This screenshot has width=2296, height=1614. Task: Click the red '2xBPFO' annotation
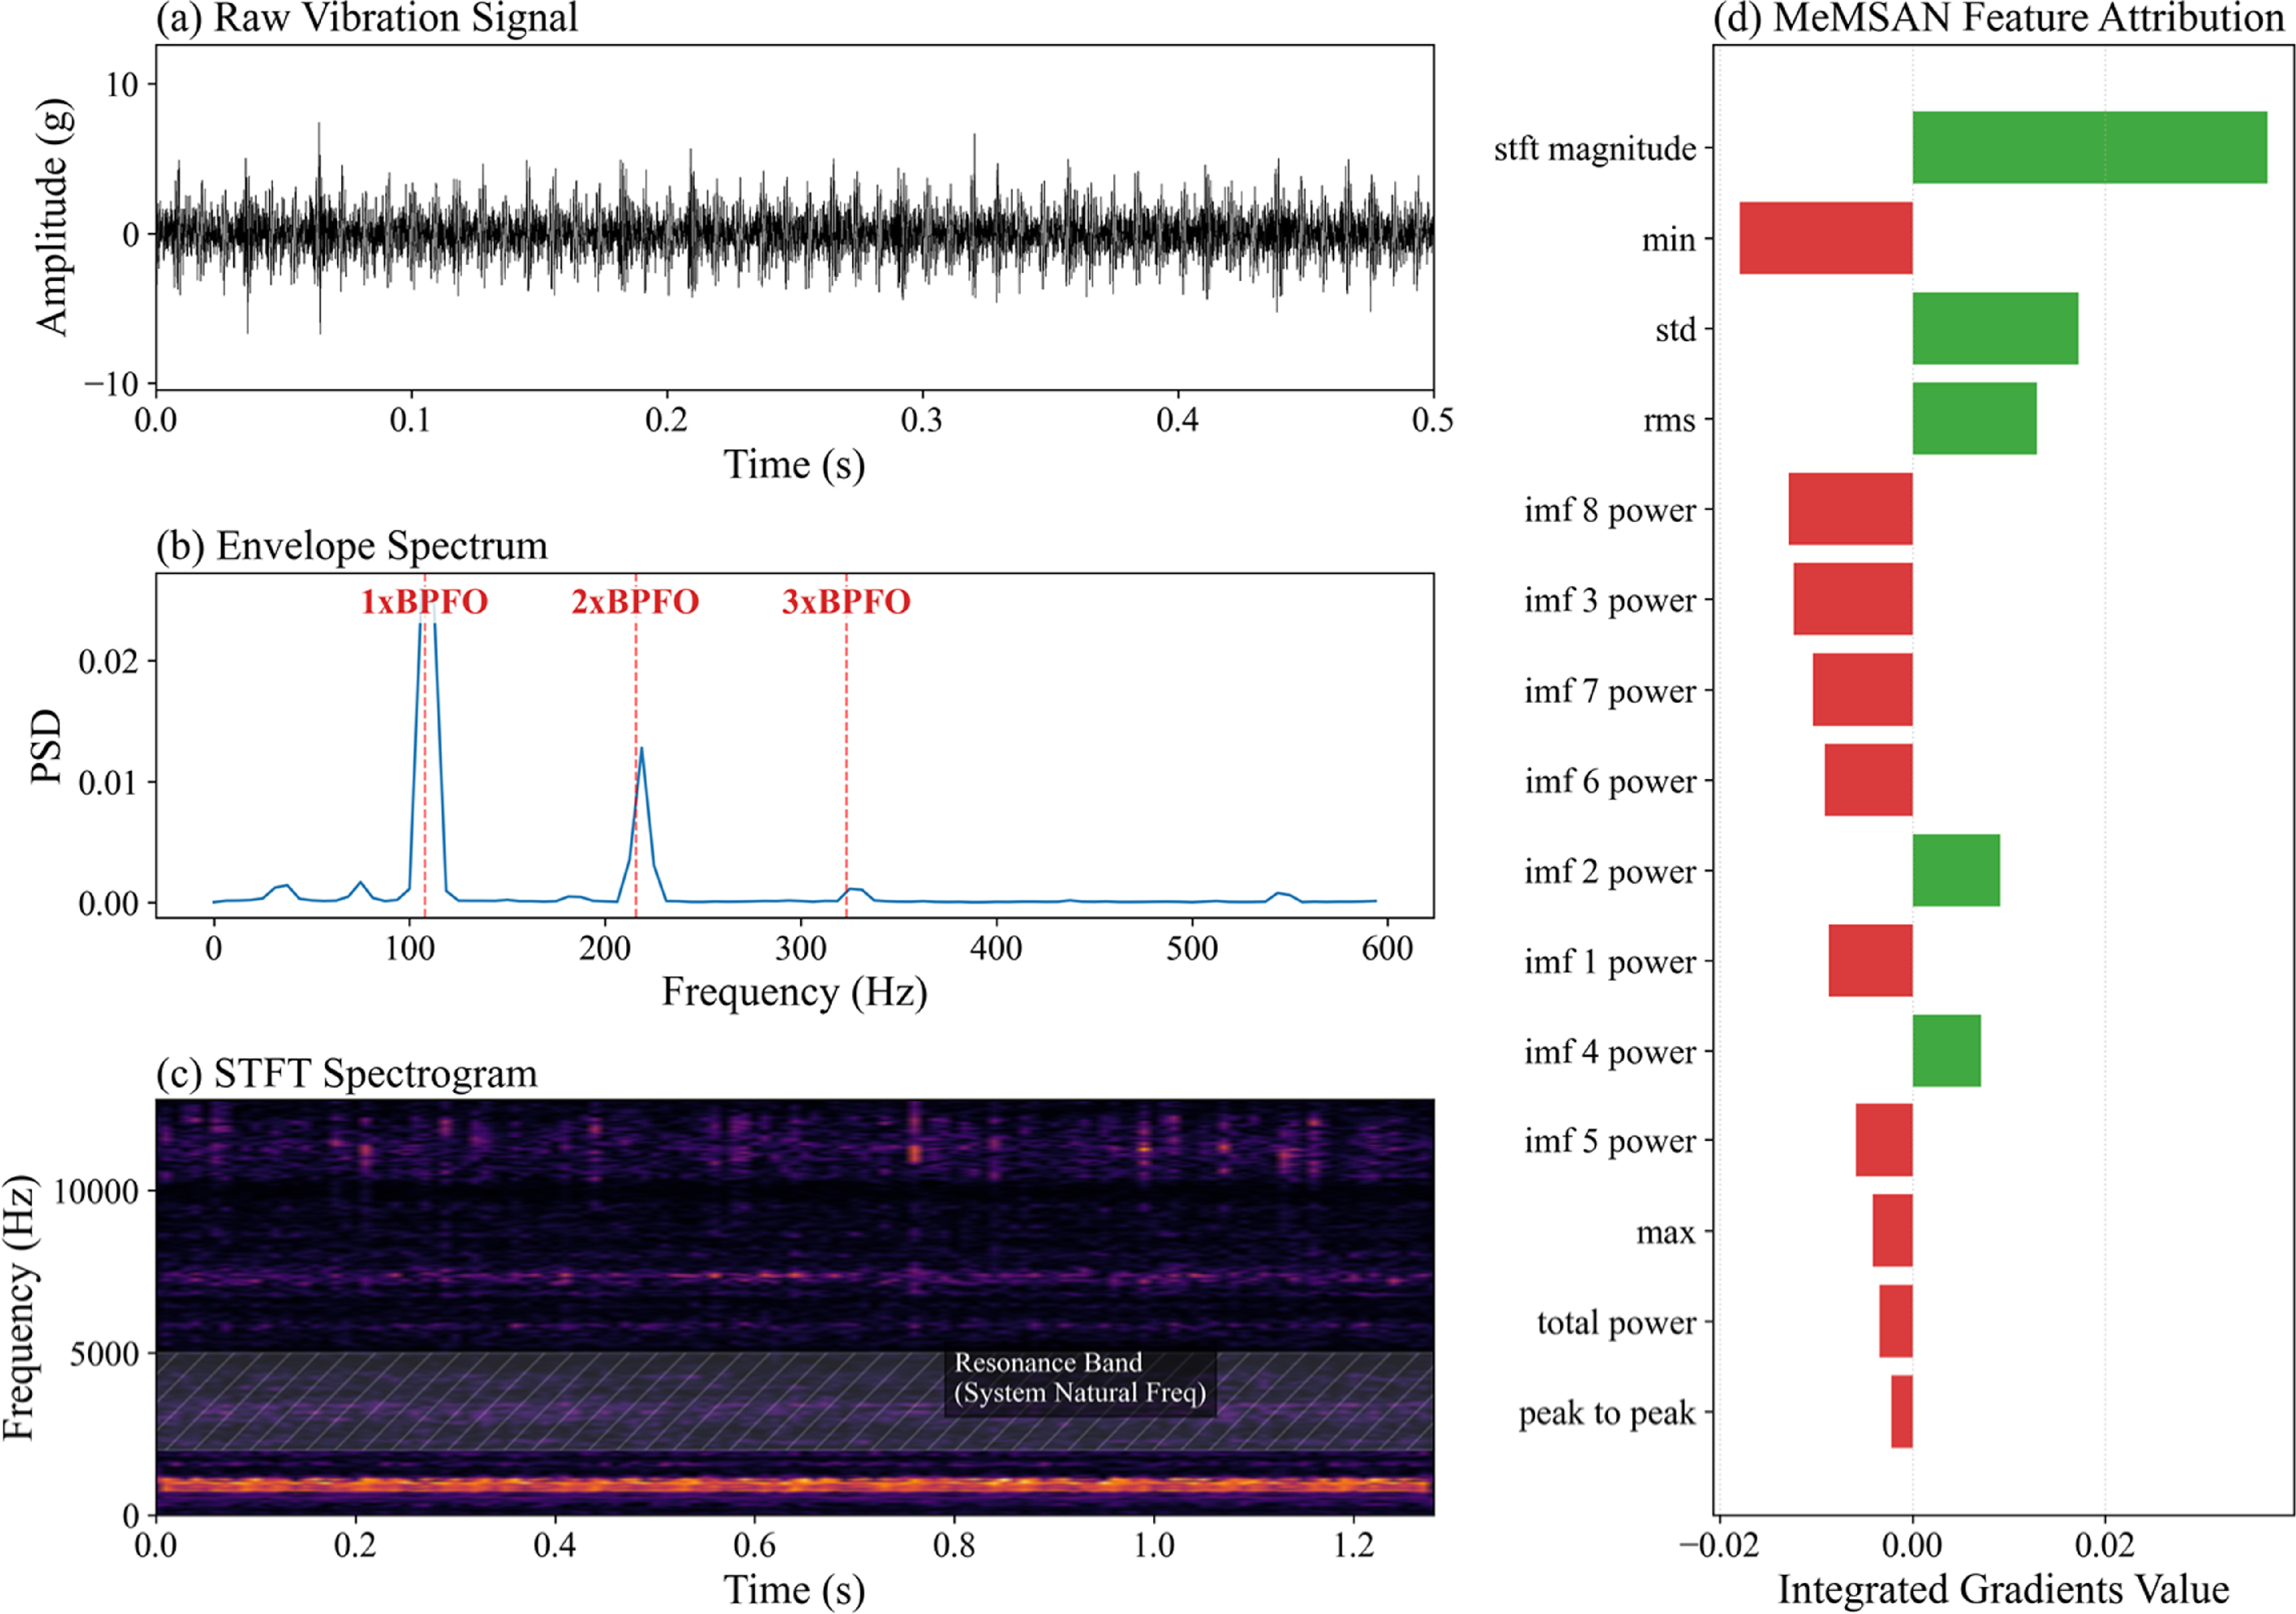[x=635, y=602]
